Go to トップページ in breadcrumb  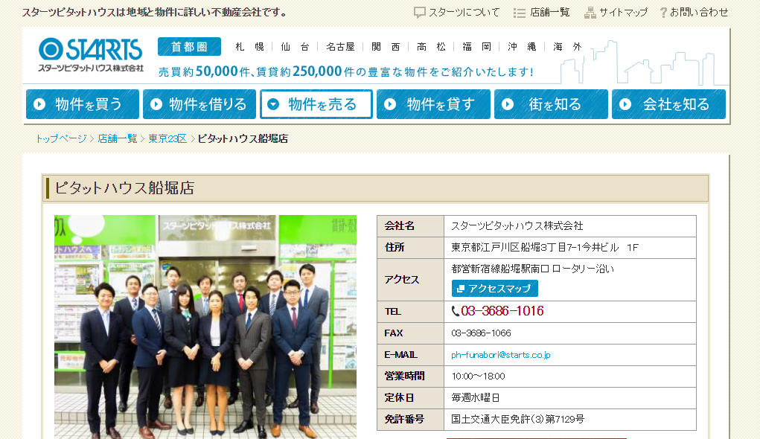pyautogui.click(x=61, y=139)
